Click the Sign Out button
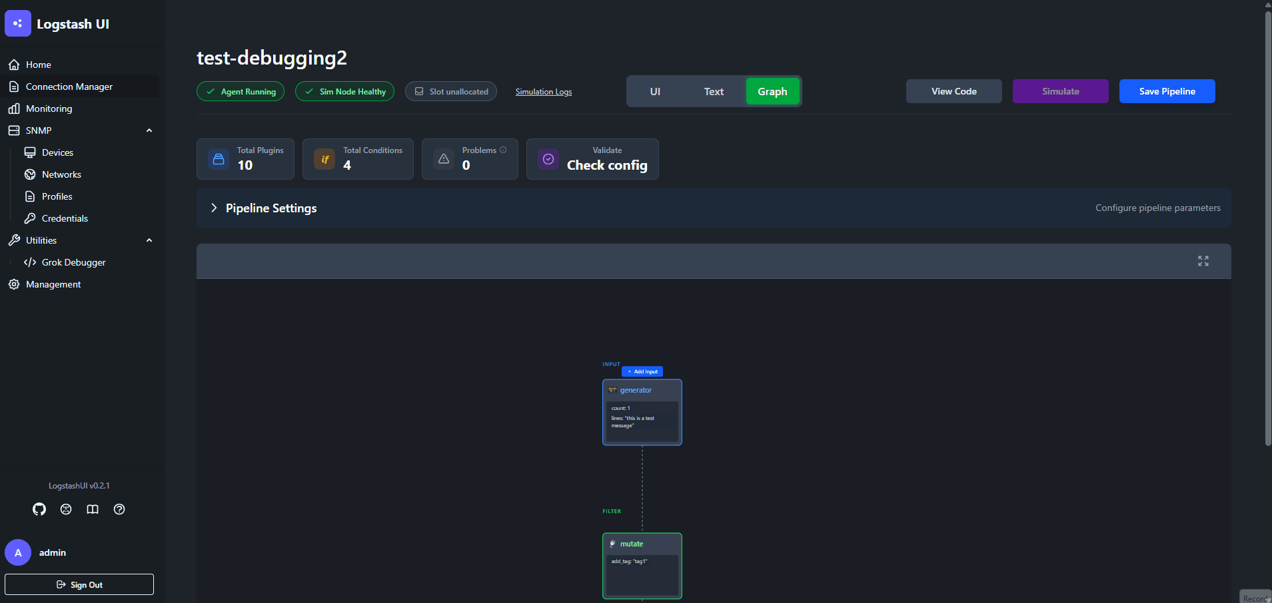The width and height of the screenshot is (1272, 603). tap(79, 584)
